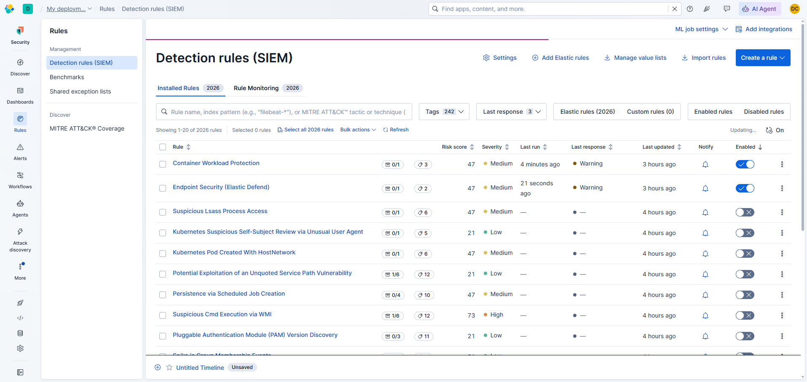Click the database icon in the sidebar

point(20,333)
